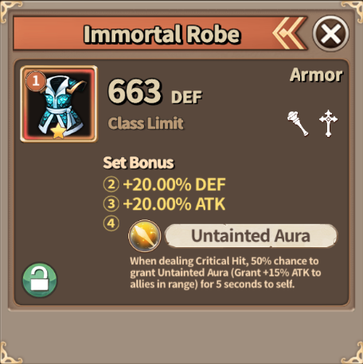Click the 663 DEF stat value
Image resolution: width=363 pixels, height=364 pixels.
(x=155, y=92)
